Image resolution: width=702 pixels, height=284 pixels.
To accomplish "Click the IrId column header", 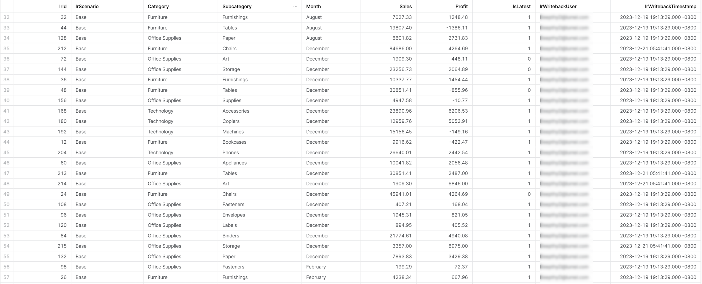I will pos(62,6).
